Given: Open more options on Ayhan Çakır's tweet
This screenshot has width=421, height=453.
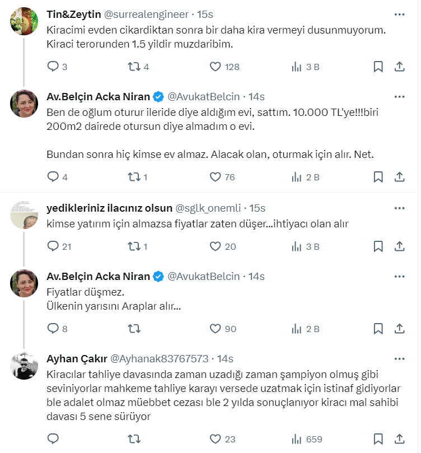Looking at the screenshot, I should pos(400,358).
